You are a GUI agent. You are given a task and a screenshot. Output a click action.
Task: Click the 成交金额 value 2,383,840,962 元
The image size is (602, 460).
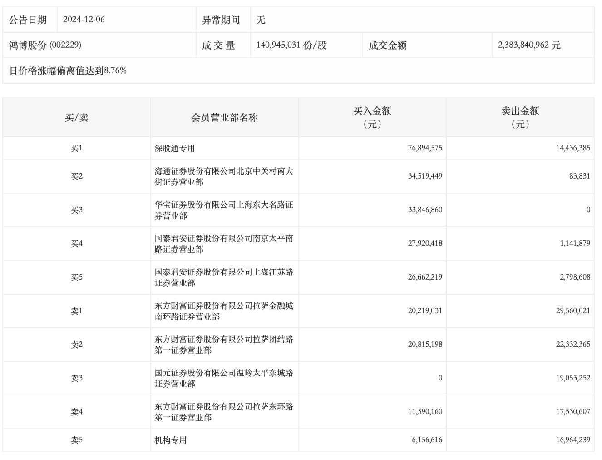529,45
